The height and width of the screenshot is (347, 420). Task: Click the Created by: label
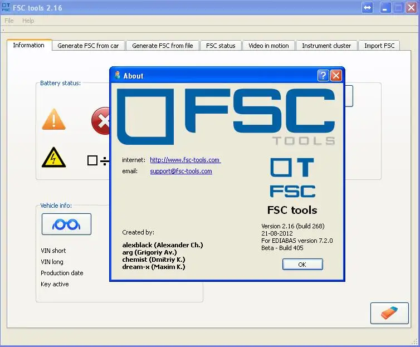(x=138, y=232)
